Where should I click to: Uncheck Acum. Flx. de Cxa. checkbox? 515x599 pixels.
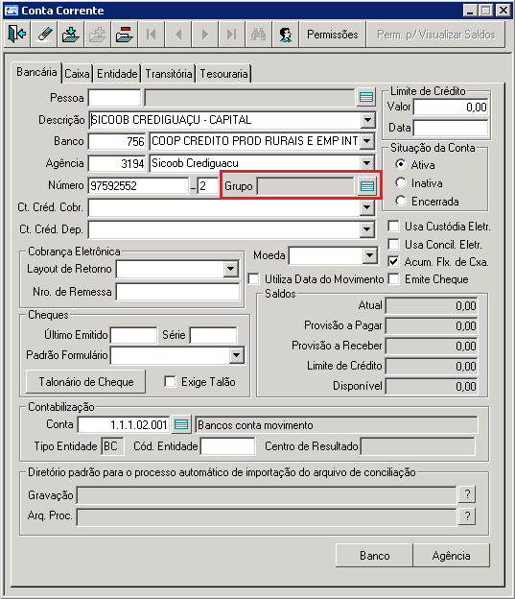click(x=393, y=262)
